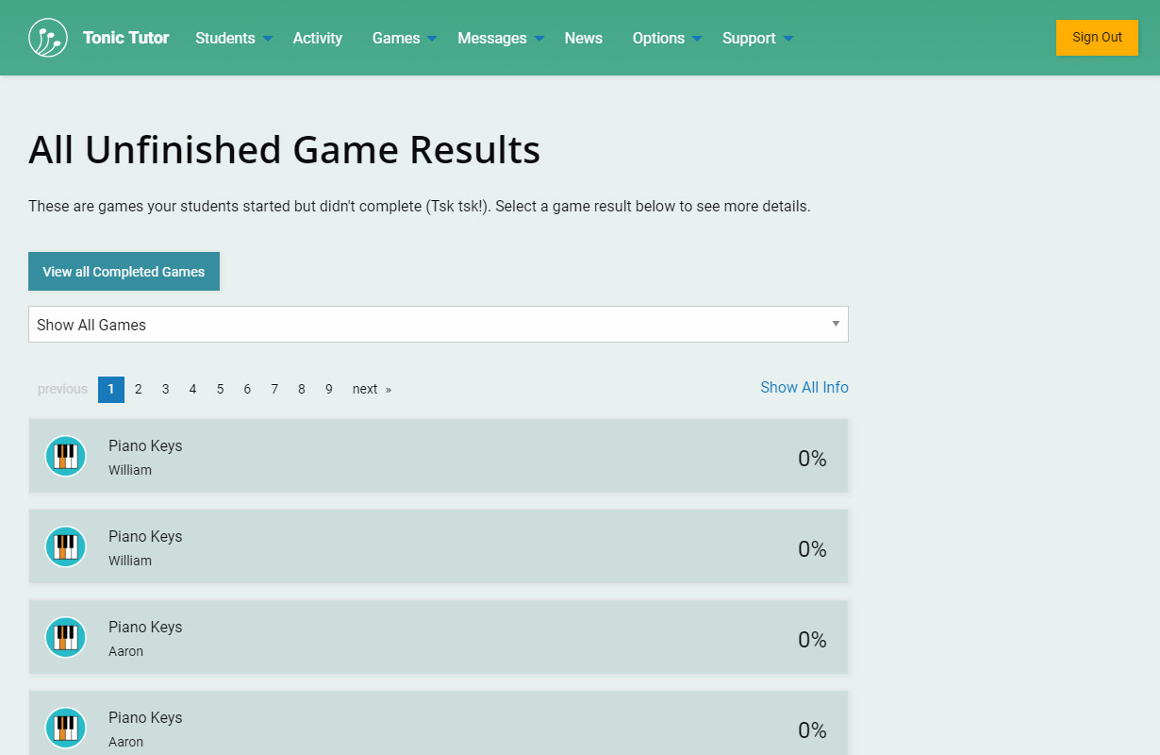Click the Show All Info link
The height and width of the screenshot is (755, 1160).
804,387
